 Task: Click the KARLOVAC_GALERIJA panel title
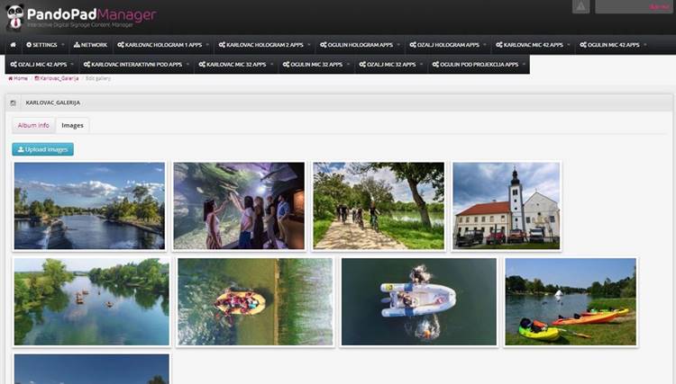point(52,103)
